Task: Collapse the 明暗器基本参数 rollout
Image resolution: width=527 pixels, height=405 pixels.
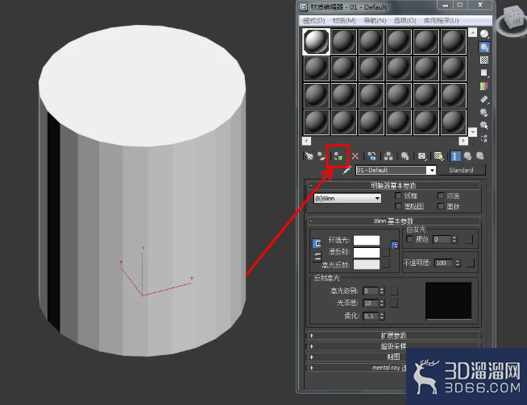Action: (x=393, y=185)
